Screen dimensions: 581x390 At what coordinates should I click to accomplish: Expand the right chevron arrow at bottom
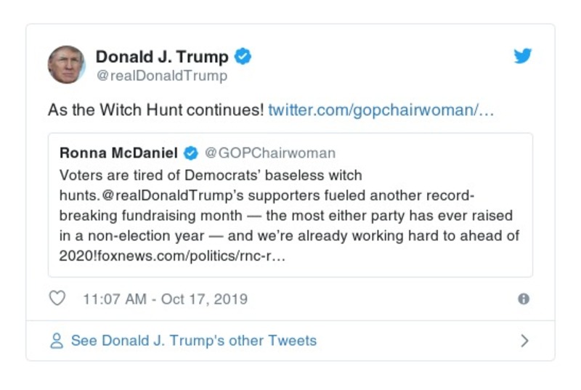[524, 341]
